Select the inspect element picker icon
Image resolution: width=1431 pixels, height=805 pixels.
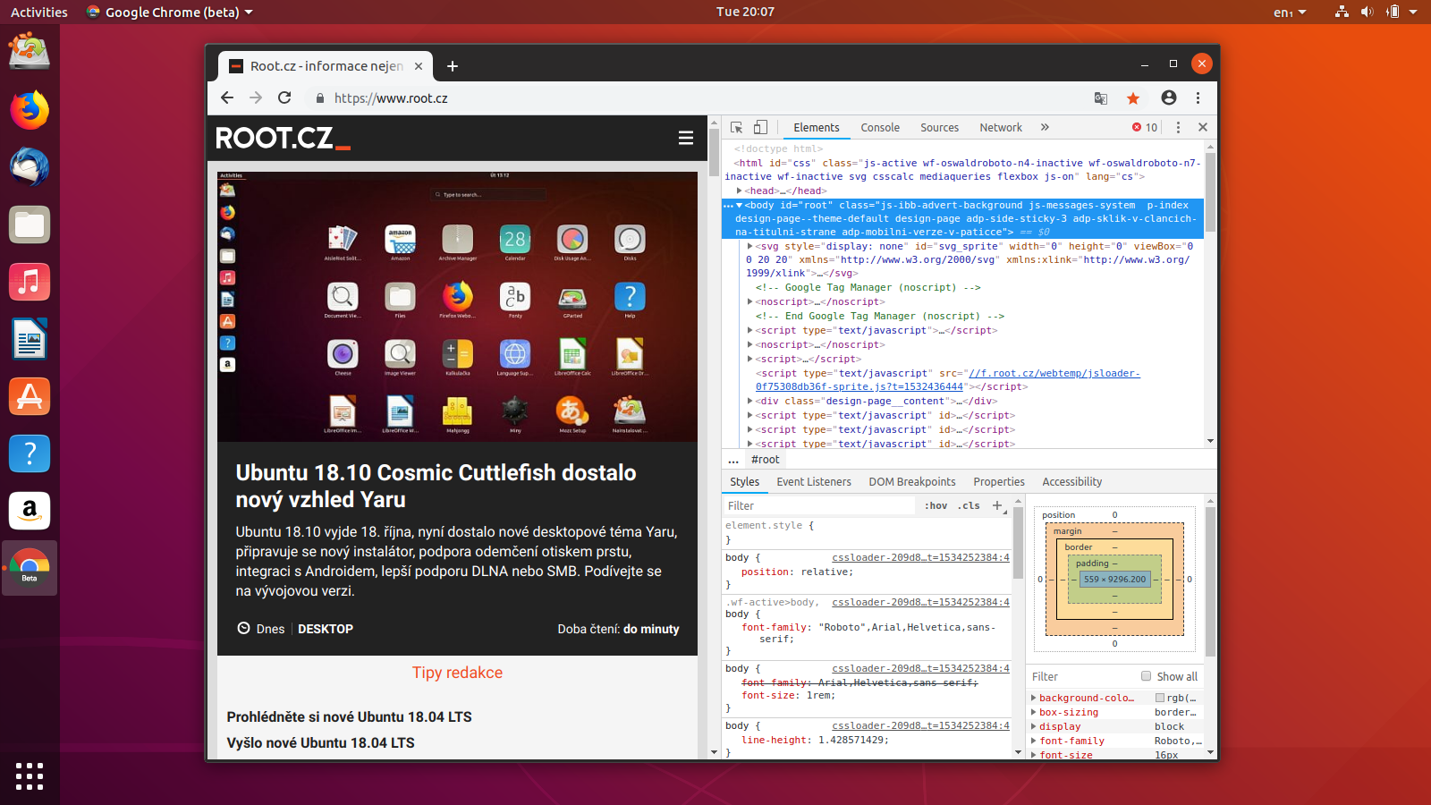(x=737, y=127)
